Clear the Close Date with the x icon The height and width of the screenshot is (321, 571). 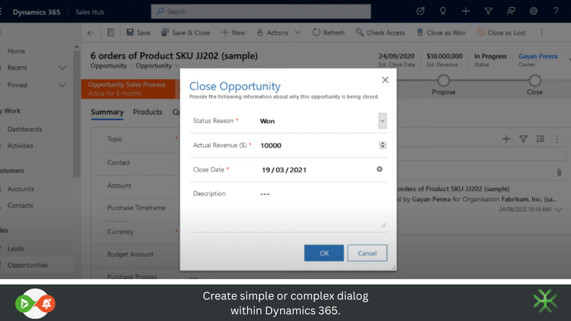(380, 169)
